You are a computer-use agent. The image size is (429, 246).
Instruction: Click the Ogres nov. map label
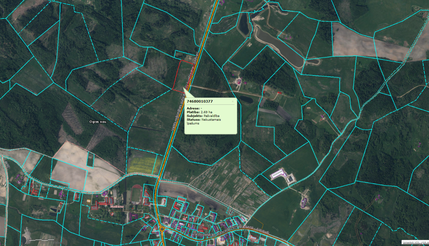(98, 122)
